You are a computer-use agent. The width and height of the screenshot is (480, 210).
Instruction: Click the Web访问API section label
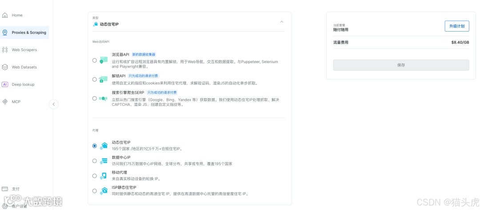tap(101, 41)
